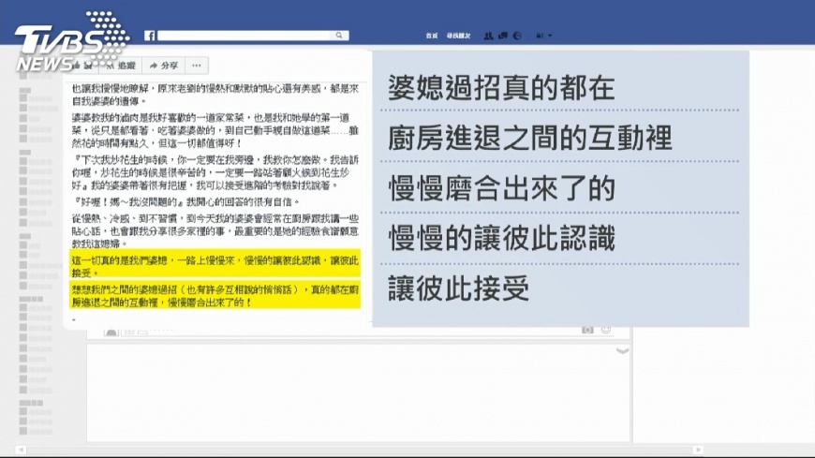Click the profile name next to account arrow
Screen dimensions: 815x458
[x=540, y=36]
